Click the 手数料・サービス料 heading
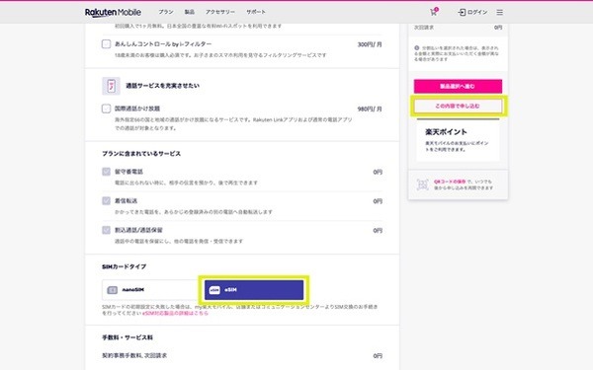Viewport: 593px width, 370px height. click(x=127, y=337)
